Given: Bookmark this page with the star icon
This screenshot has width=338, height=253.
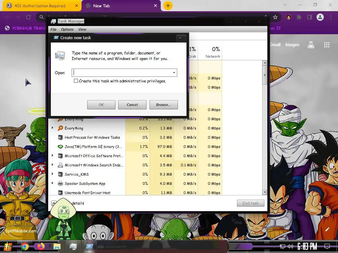Looking at the screenshot, I should [x=275, y=17].
